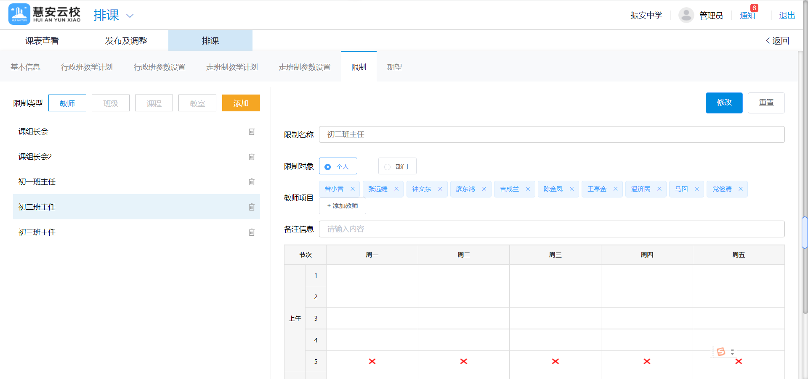Remove teacher 陈金凤 tag
This screenshot has height=379, width=808.
(x=571, y=189)
